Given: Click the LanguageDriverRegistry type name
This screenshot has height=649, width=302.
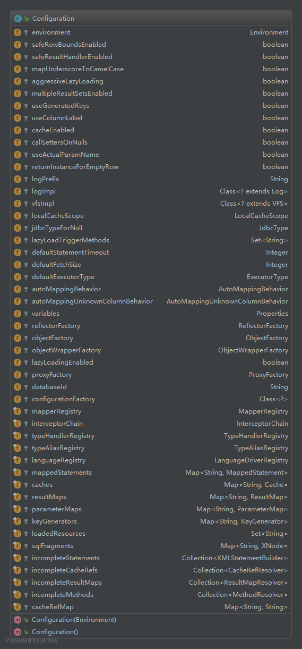Looking at the screenshot, I should [x=251, y=460].
